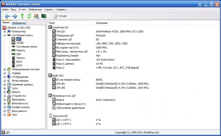Click the green Refresh toolbar icon
The image size is (221, 136).
pos(29,16)
